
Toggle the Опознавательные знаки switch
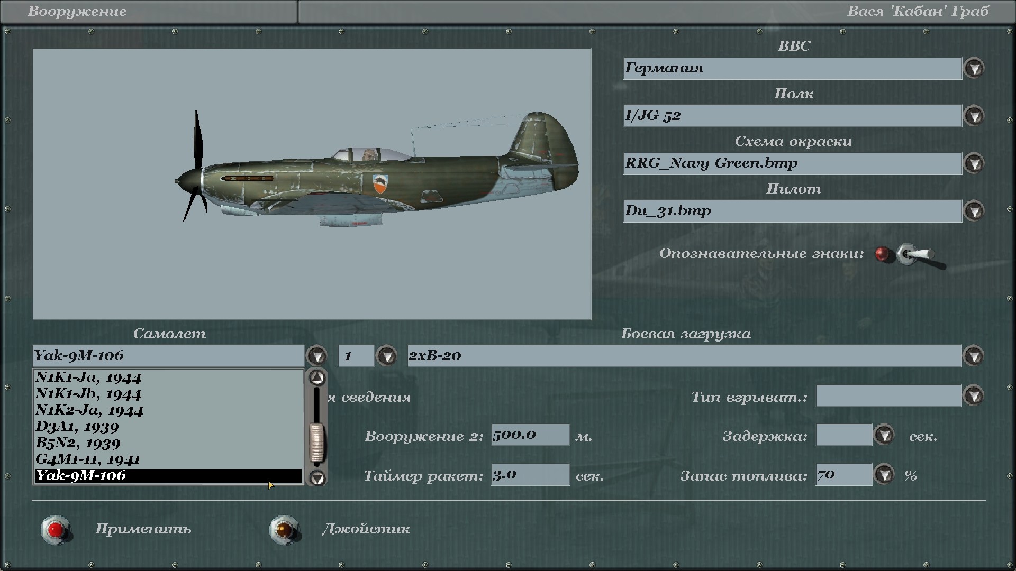(x=914, y=255)
